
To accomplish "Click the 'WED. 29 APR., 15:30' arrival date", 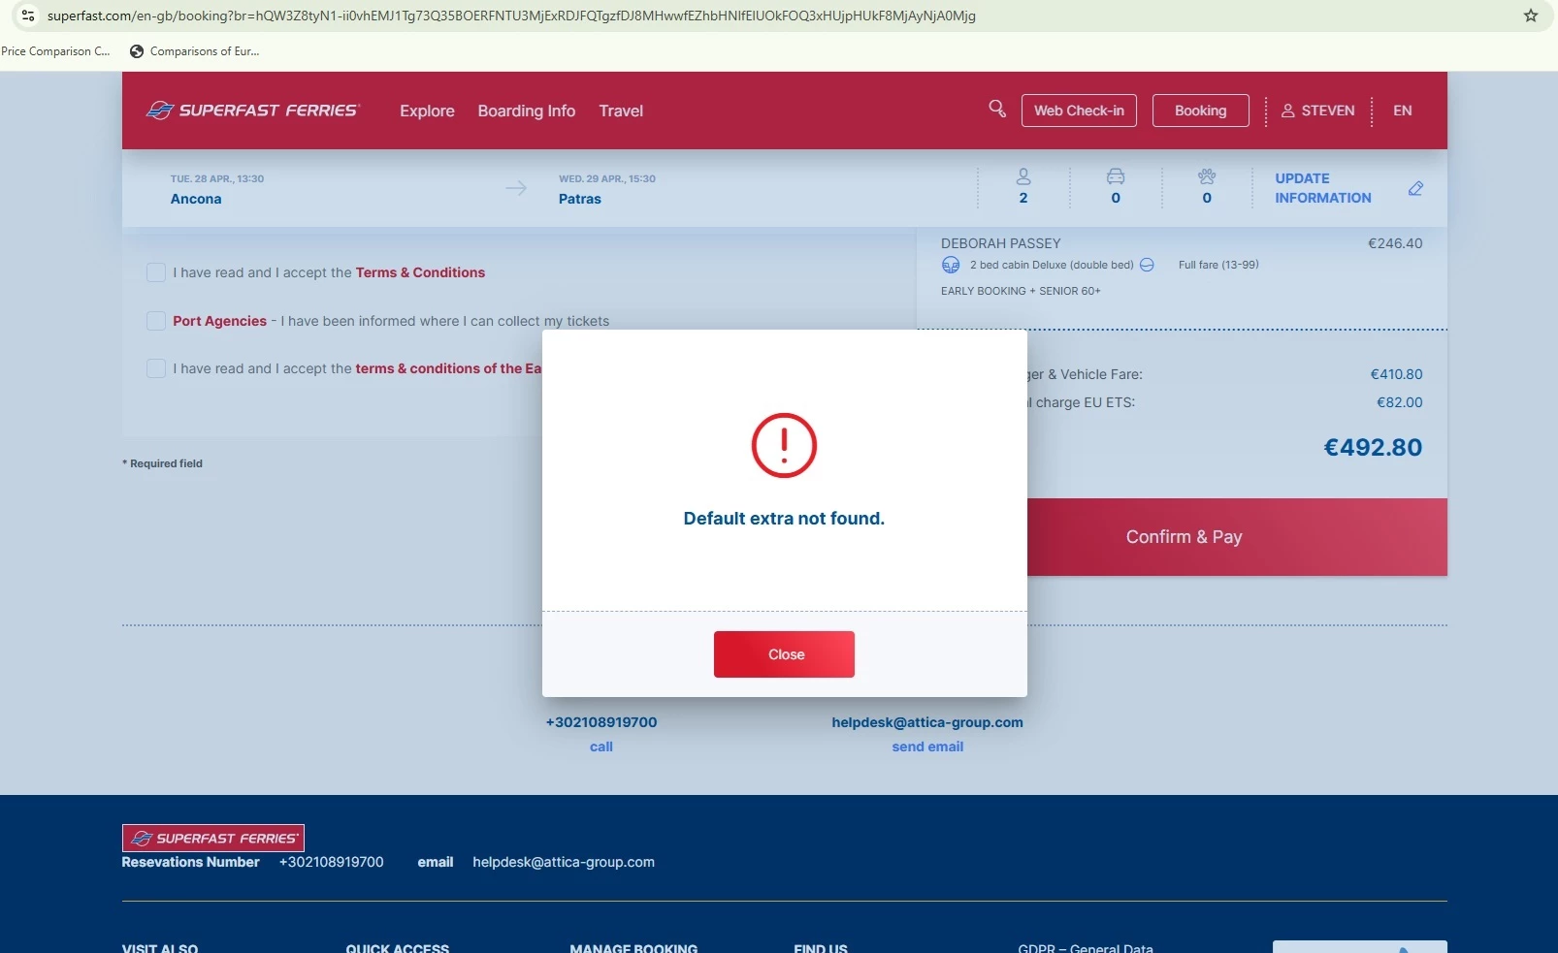I will point(607,178).
